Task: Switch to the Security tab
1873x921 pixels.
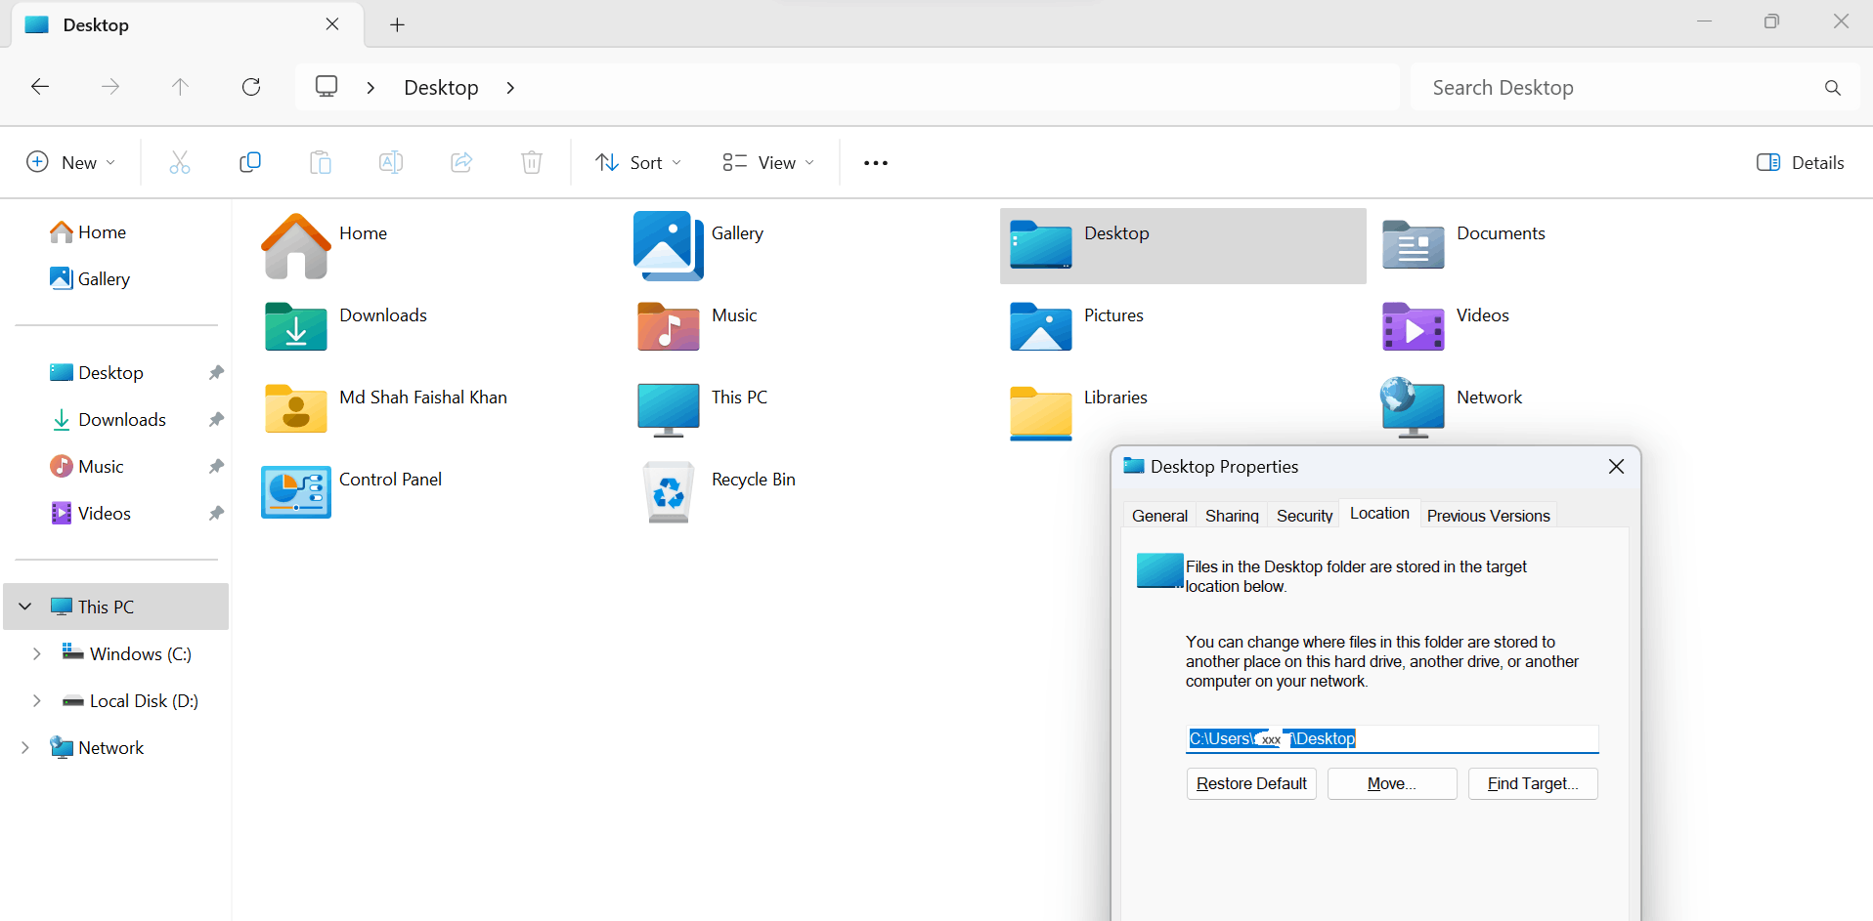Action: (1304, 515)
